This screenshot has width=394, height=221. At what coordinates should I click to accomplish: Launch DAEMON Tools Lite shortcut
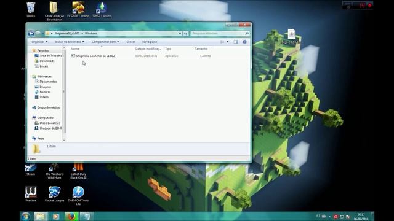click(x=78, y=196)
